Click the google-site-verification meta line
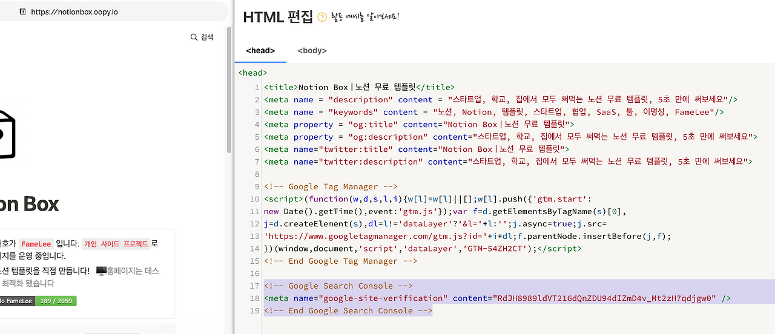The height and width of the screenshot is (334, 775). (x=498, y=298)
